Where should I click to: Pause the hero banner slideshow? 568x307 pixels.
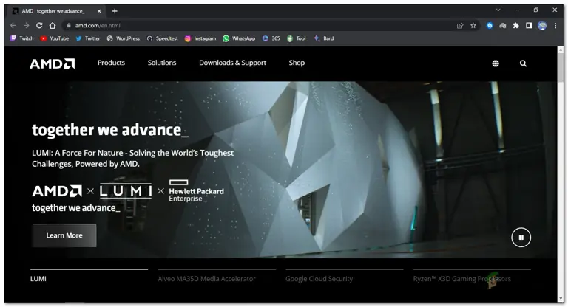coord(521,237)
